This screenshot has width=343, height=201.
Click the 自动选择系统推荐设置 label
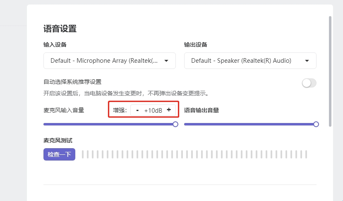(72, 82)
